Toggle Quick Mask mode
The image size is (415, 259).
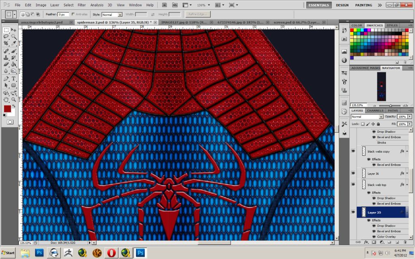(x=10, y=122)
